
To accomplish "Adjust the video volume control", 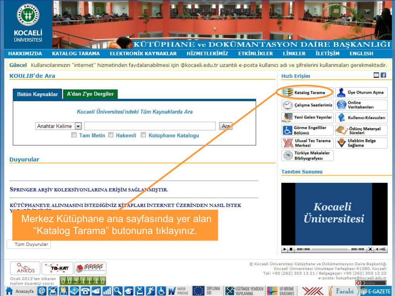I will (380, 249).
